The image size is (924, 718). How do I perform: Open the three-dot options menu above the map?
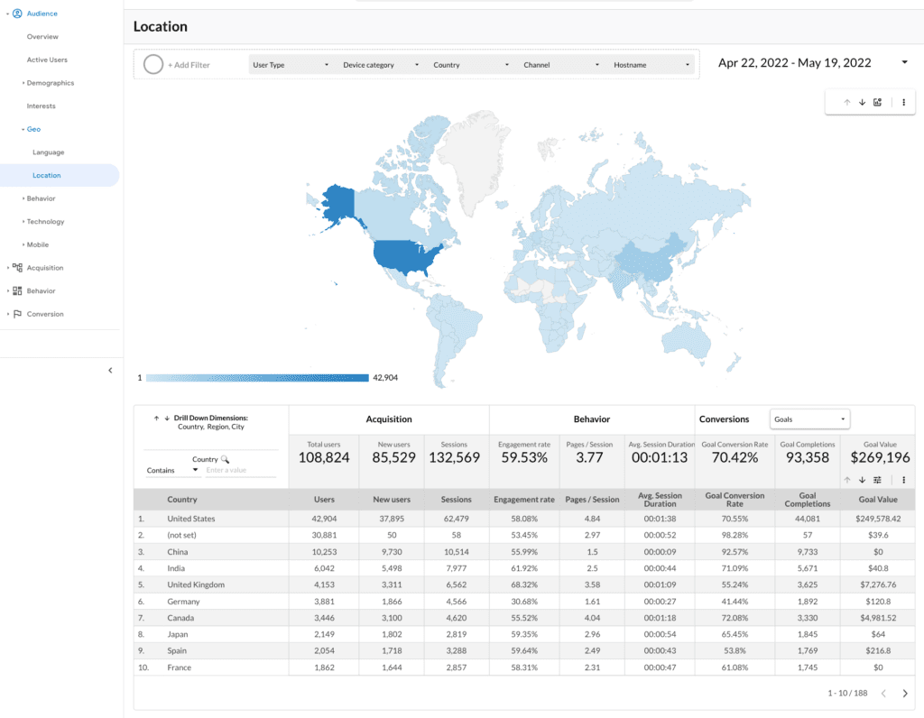tap(902, 102)
